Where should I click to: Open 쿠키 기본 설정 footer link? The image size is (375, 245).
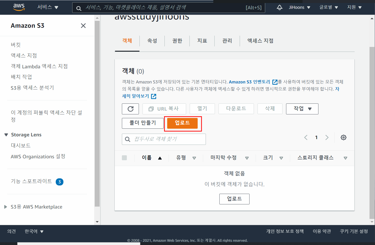[354, 231]
